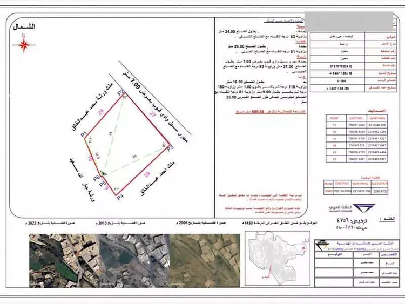
Task: Click the الشمال heading above the compass
Action: [x=24, y=26]
